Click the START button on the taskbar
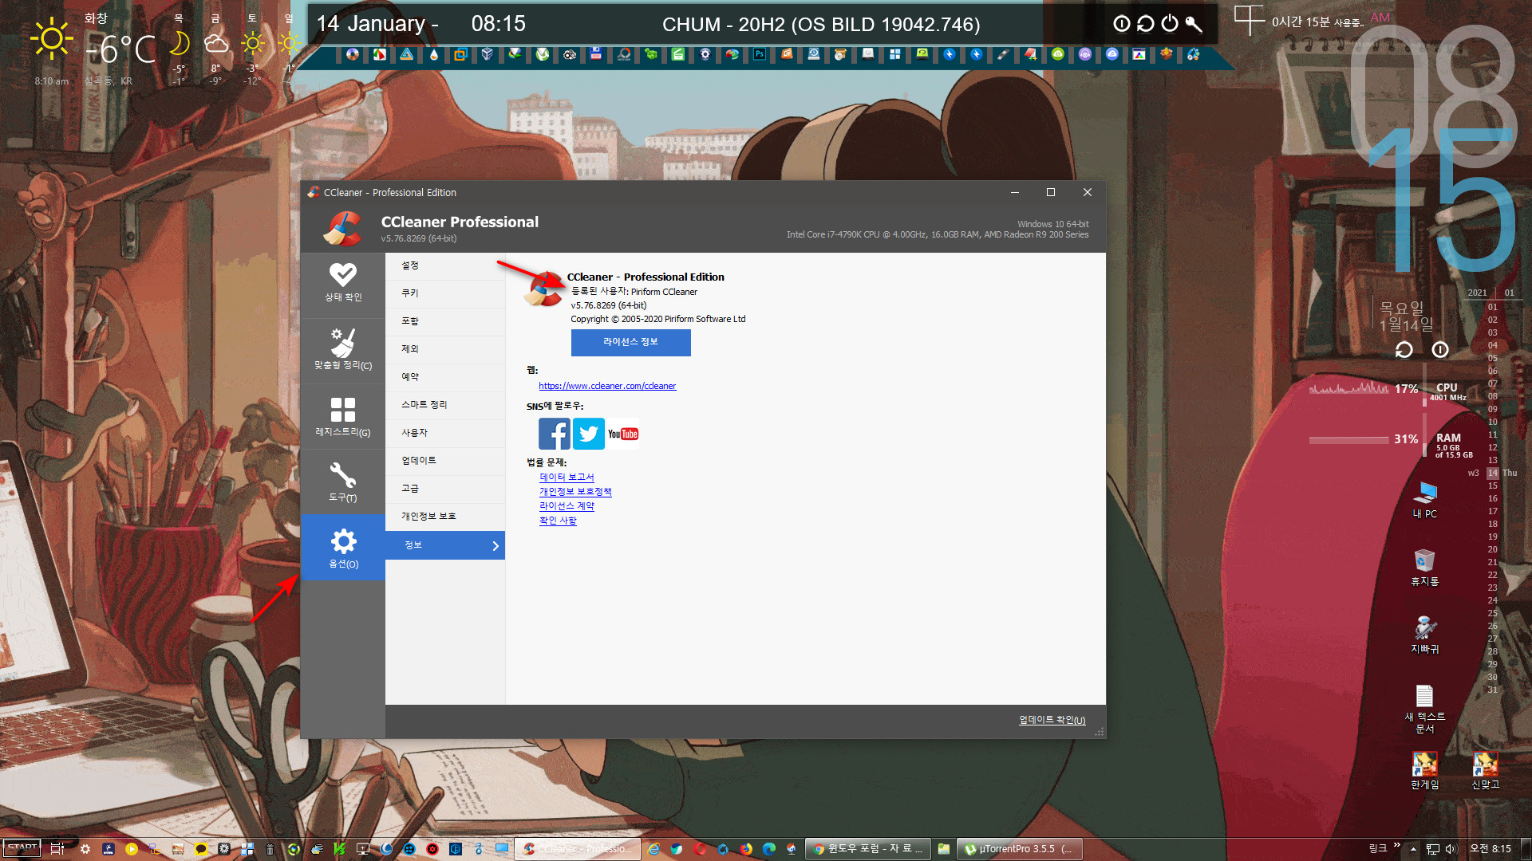Image resolution: width=1532 pixels, height=861 pixels. [22, 848]
